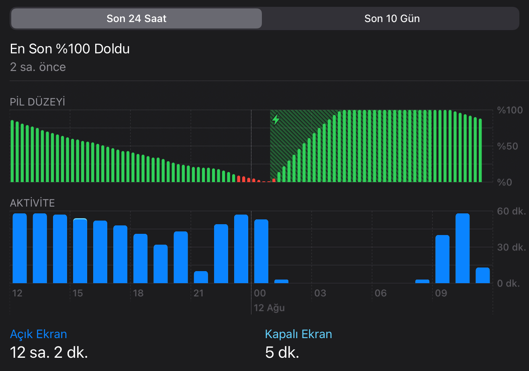Screen dimensions: 529x371
Task: Tap the hatched charging period in battery chart
Action: point(350,146)
